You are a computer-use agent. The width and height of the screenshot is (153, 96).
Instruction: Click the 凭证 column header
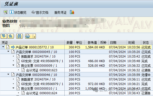[32, 43]
